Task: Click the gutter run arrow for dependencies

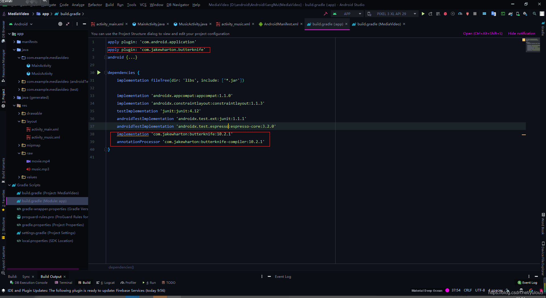Action: 99,73
